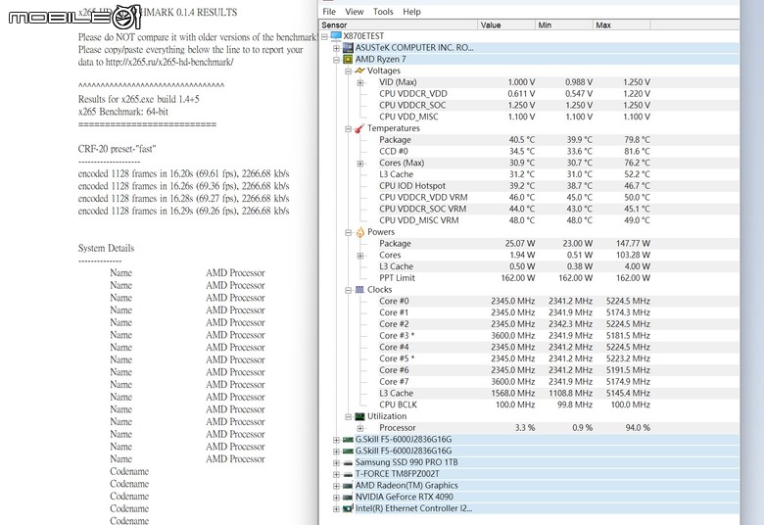Click the Voltages lightning icon
764x525 pixels.
pos(359,71)
